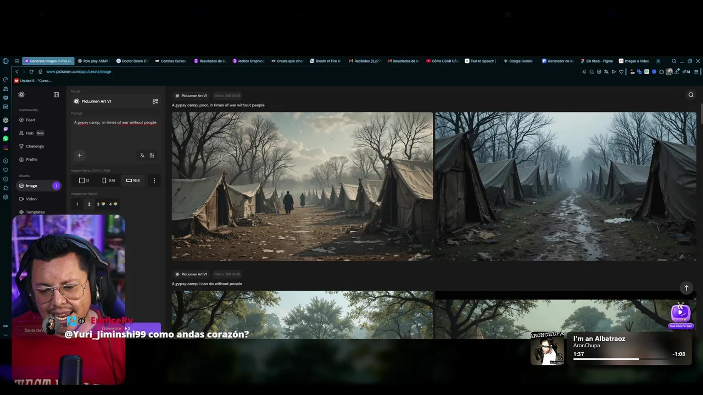The height and width of the screenshot is (395, 703).
Task: Switch to the Recibidos Gmail tab
Action: [x=364, y=61]
